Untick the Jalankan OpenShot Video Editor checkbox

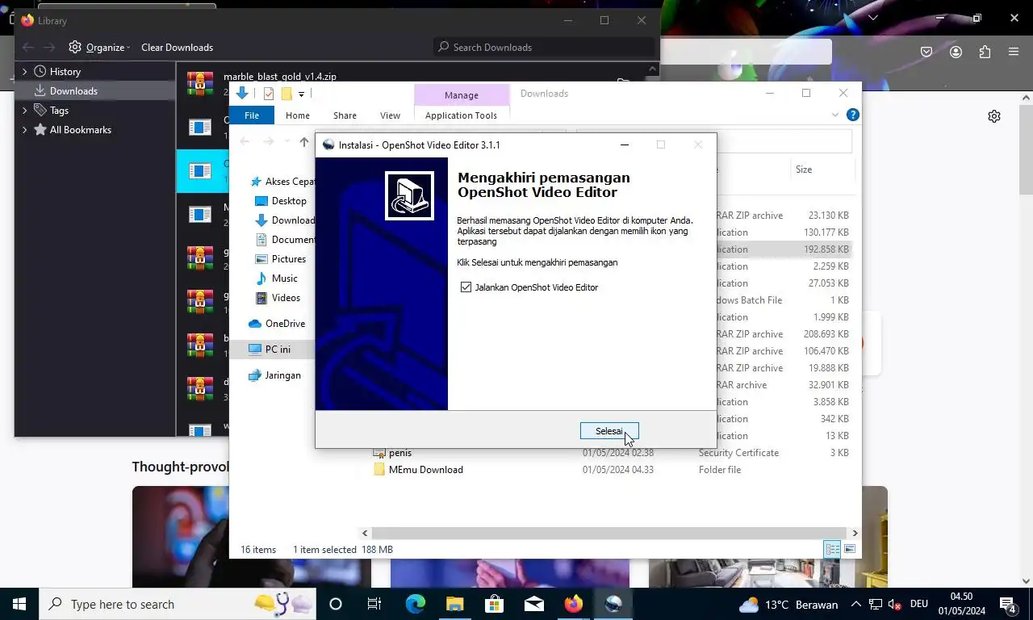[x=466, y=287]
